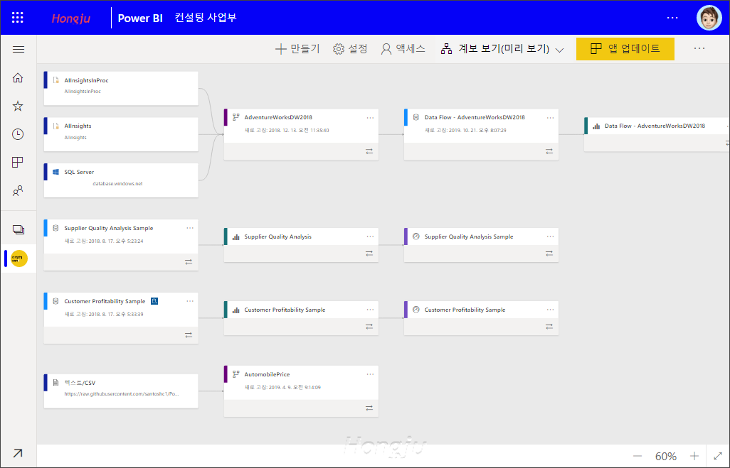This screenshot has width=730, height=468.
Task: Open workspace Settings (설정)
Action: point(350,49)
